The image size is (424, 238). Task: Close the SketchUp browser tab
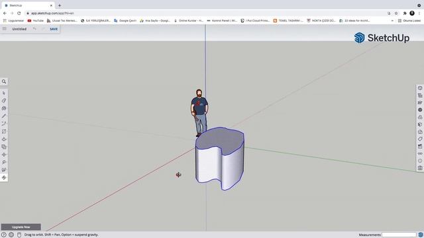pyautogui.click(x=51, y=5)
